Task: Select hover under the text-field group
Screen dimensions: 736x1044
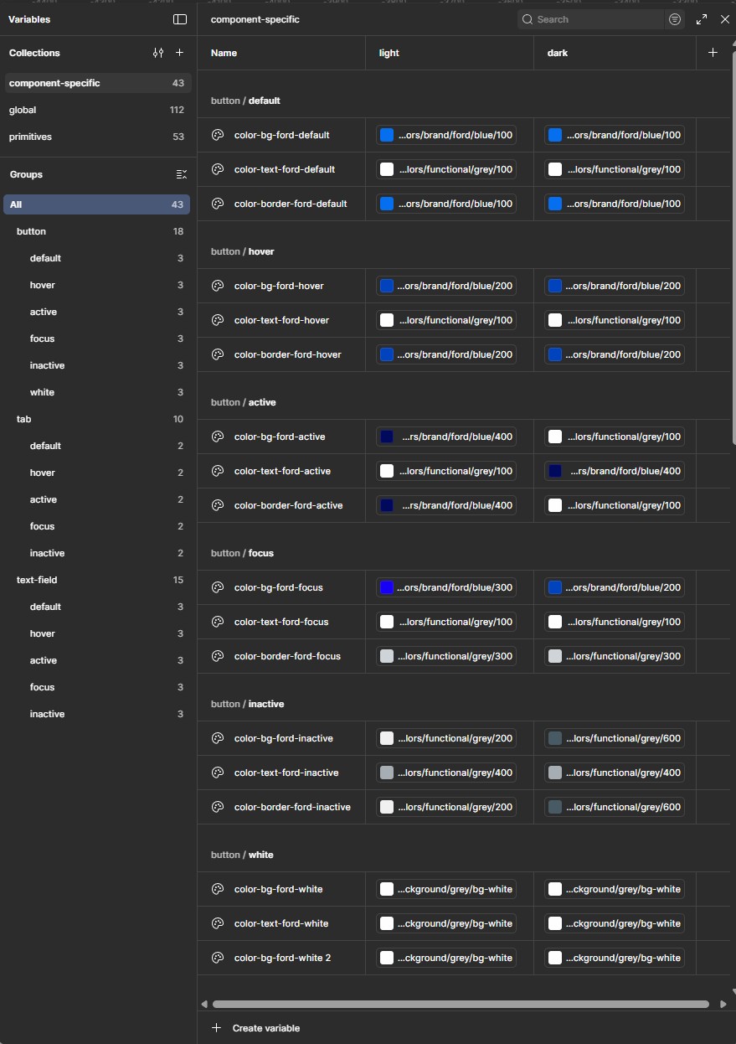Action: (43, 633)
